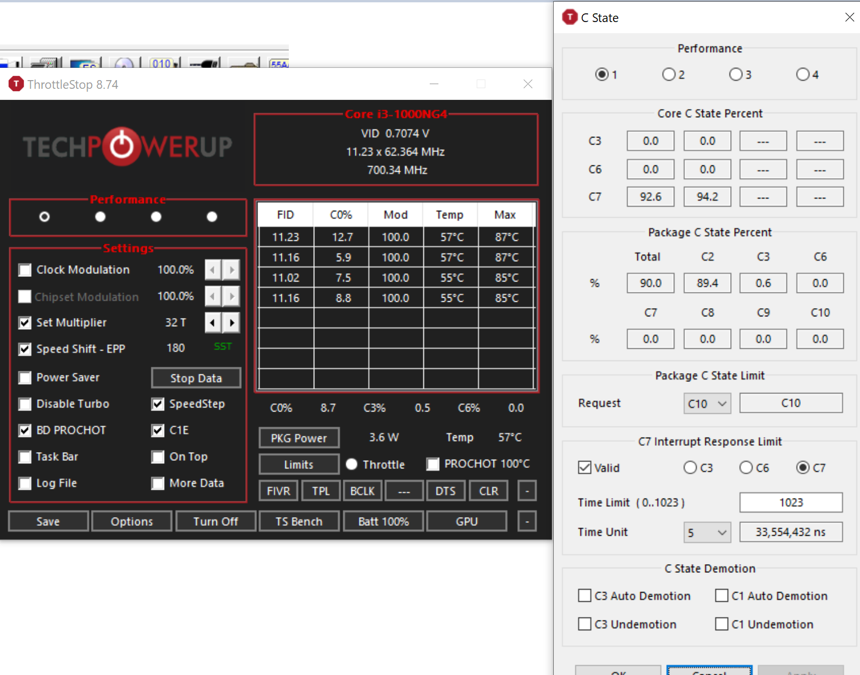Viewport: 860px width, 675px height.
Task: Enable On Top option
Action: click(x=158, y=457)
